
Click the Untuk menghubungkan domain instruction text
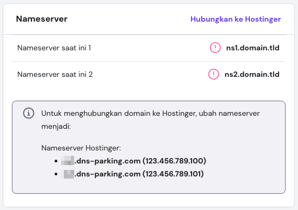click(x=150, y=120)
